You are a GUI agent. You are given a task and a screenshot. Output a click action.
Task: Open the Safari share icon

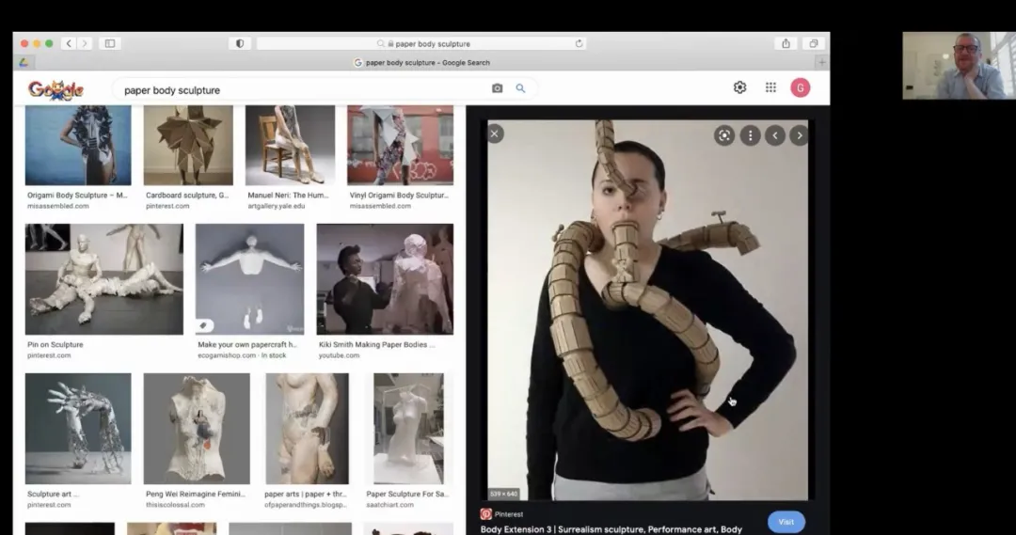coord(786,43)
